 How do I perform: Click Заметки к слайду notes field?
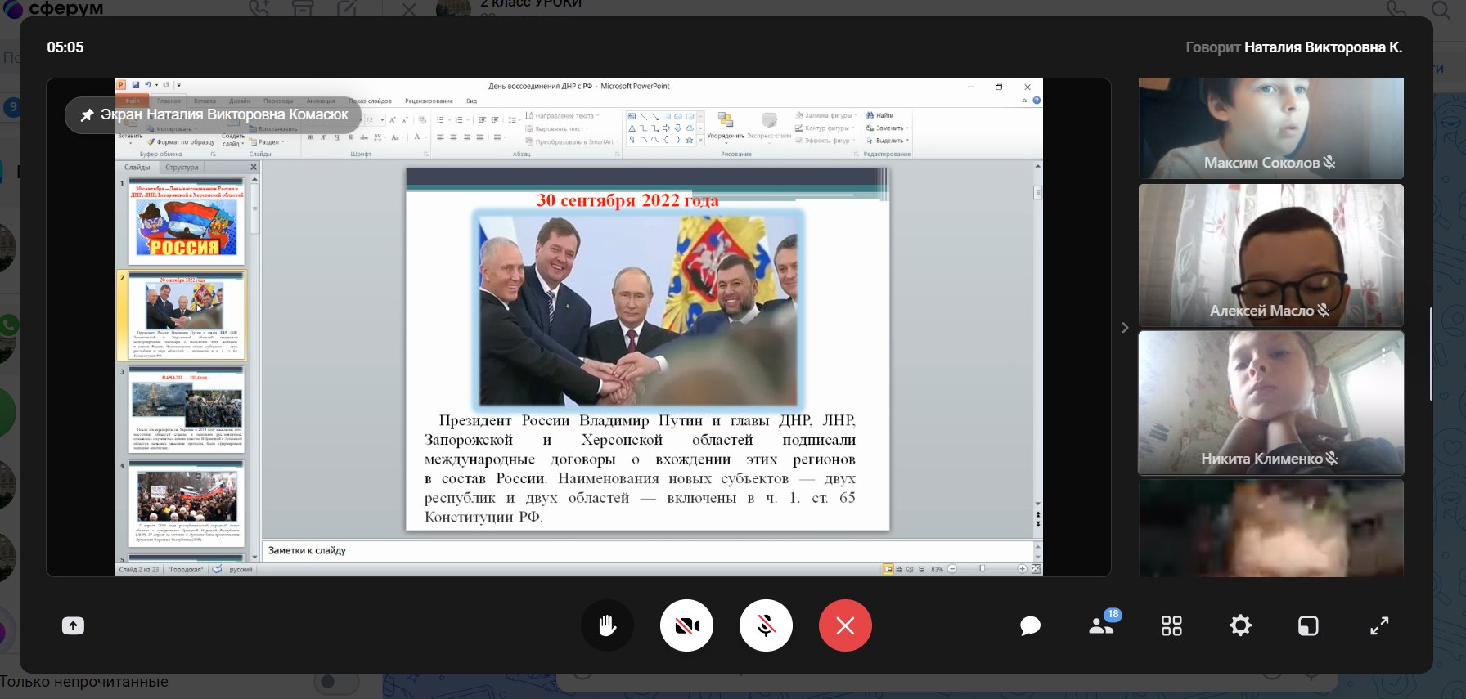tap(648, 550)
